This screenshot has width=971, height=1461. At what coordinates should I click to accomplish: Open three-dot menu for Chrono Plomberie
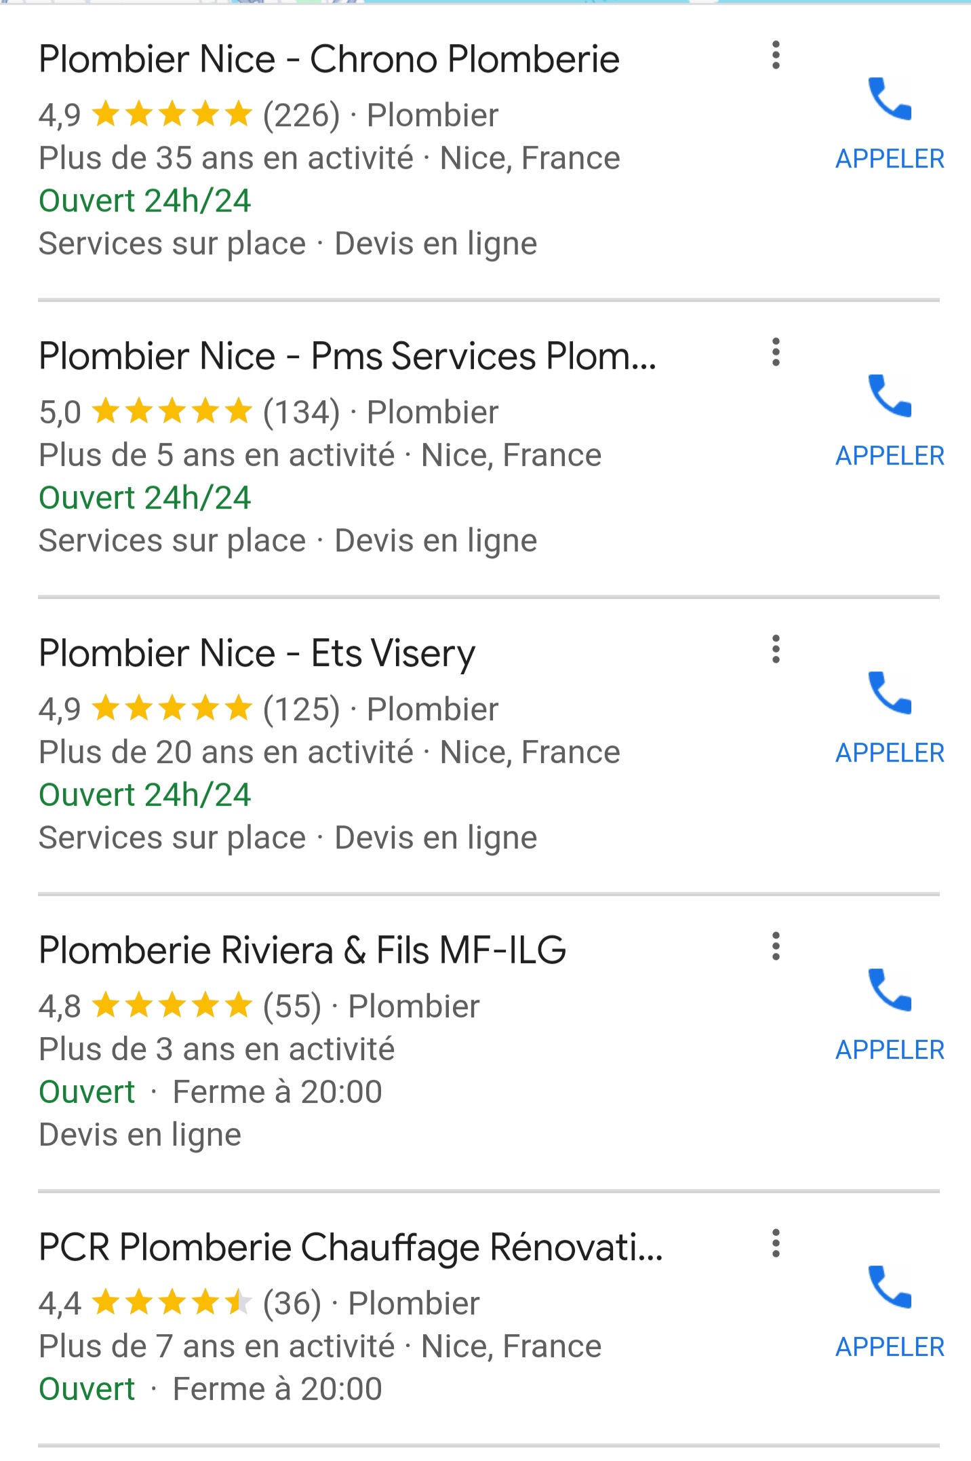point(776,56)
